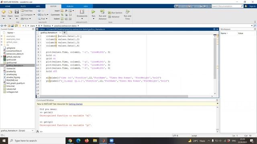Click the Search Documentation field
The width and height of the screenshot is (257, 144).
[226, 6]
